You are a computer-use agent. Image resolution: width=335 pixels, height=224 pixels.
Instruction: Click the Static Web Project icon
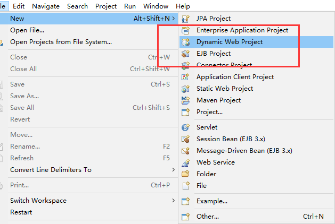185,89
